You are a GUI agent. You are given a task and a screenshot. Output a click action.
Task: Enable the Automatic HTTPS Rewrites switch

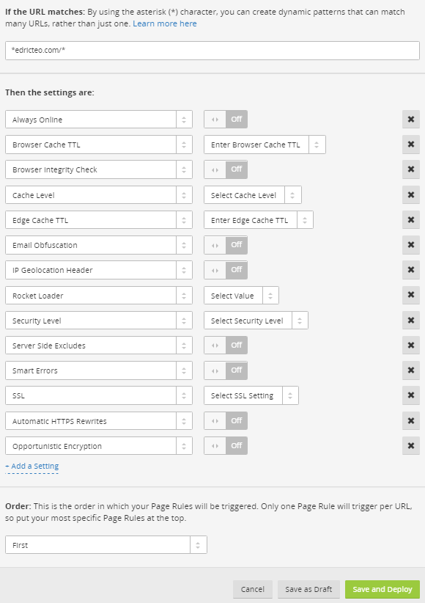click(226, 421)
